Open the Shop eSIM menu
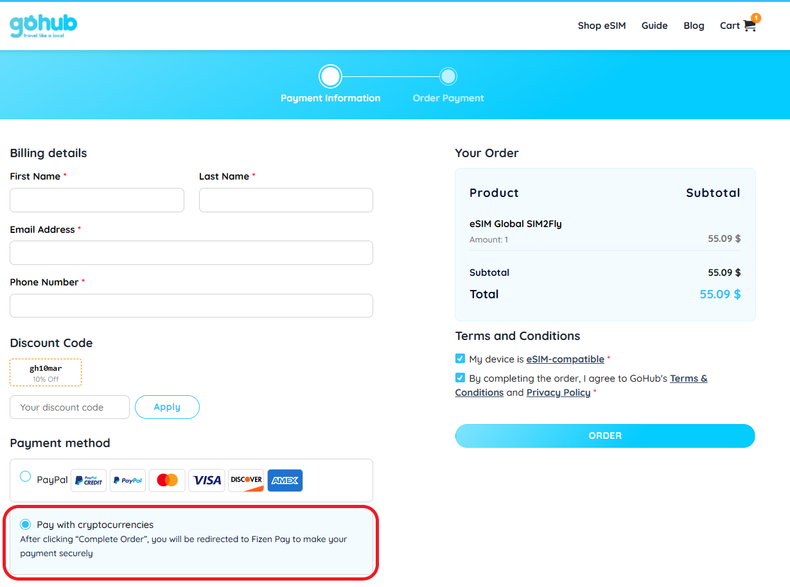Screen dimensions: 790x587 (x=601, y=26)
